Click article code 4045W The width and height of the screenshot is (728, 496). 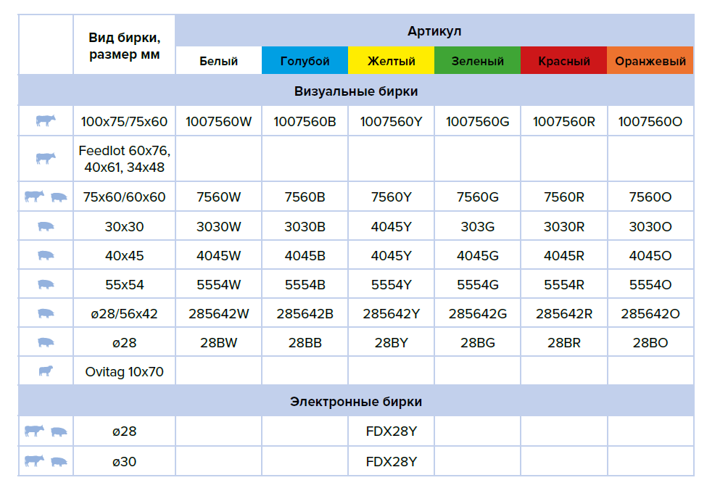click(218, 255)
